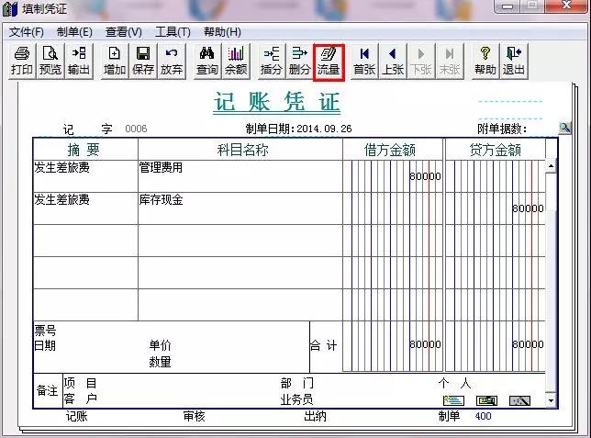
Task: Click the voucher table scroll-up arrow
Action: (551, 166)
